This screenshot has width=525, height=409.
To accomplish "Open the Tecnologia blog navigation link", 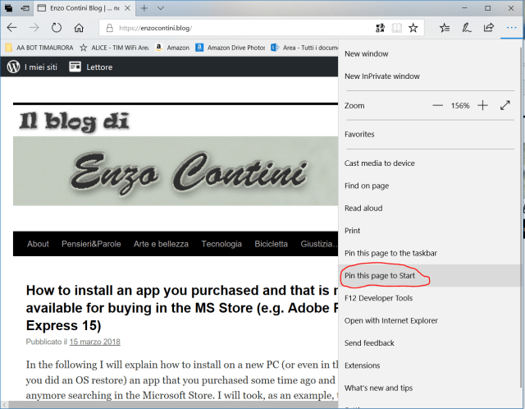I will tap(221, 244).
